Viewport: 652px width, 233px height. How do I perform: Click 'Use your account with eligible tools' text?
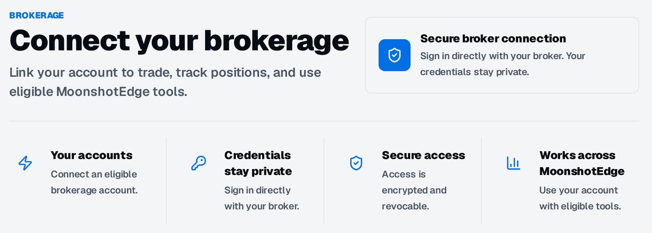pos(580,198)
